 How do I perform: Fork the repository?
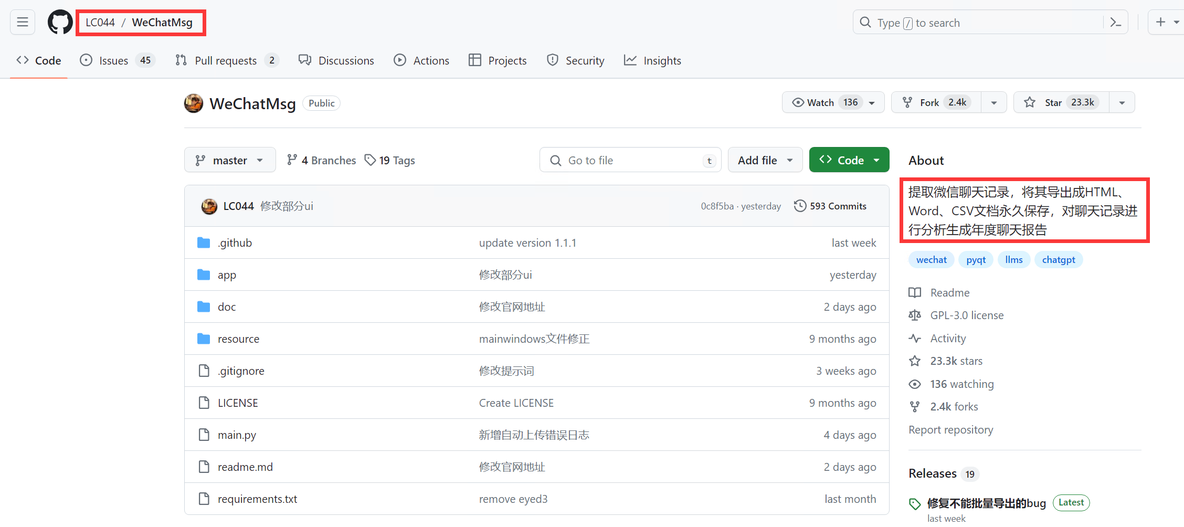(x=936, y=102)
